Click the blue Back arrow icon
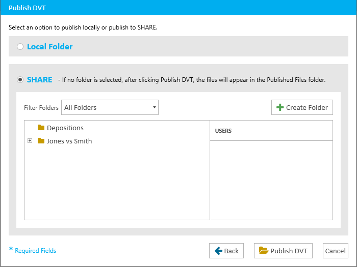Screen dimensions: 357x267 pos(218,251)
